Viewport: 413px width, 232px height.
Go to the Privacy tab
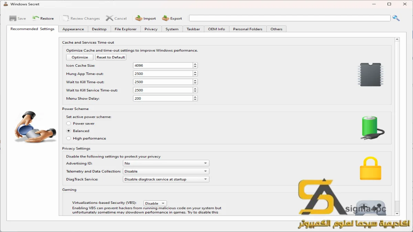pyautogui.click(x=151, y=29)
